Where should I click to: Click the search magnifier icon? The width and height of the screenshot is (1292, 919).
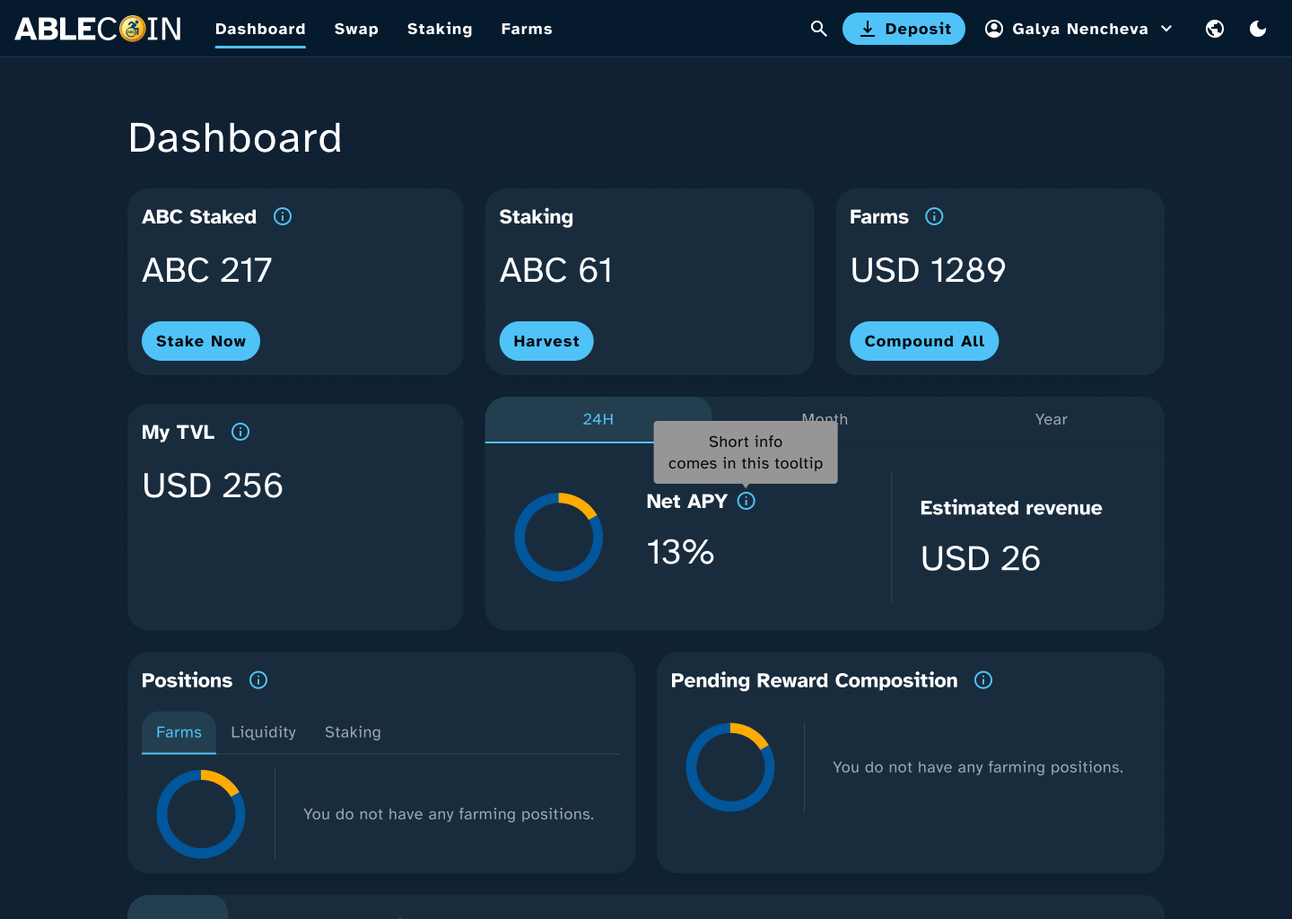[x=818, y=29]
